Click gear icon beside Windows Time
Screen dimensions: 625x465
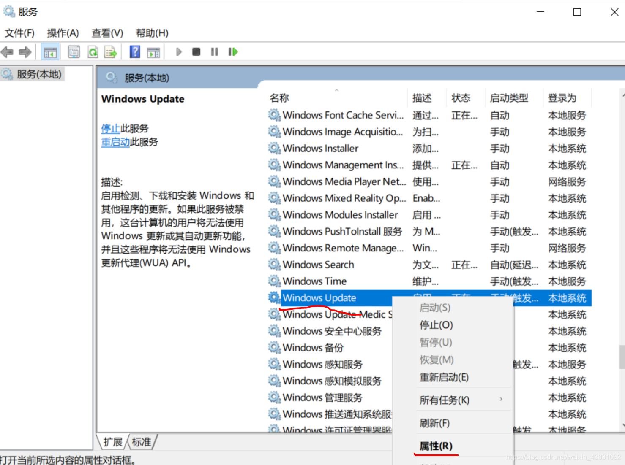click(274, 281)
